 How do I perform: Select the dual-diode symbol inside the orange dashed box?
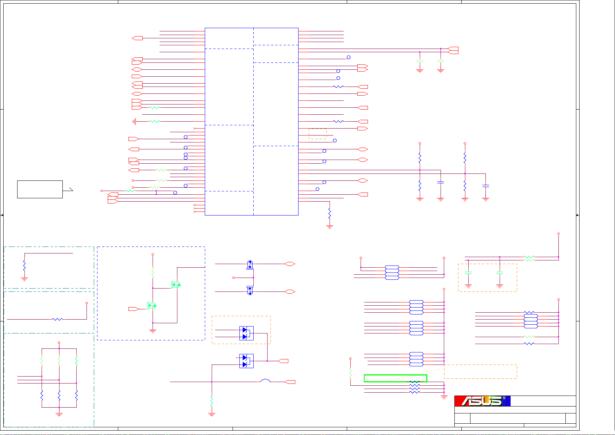246,333
